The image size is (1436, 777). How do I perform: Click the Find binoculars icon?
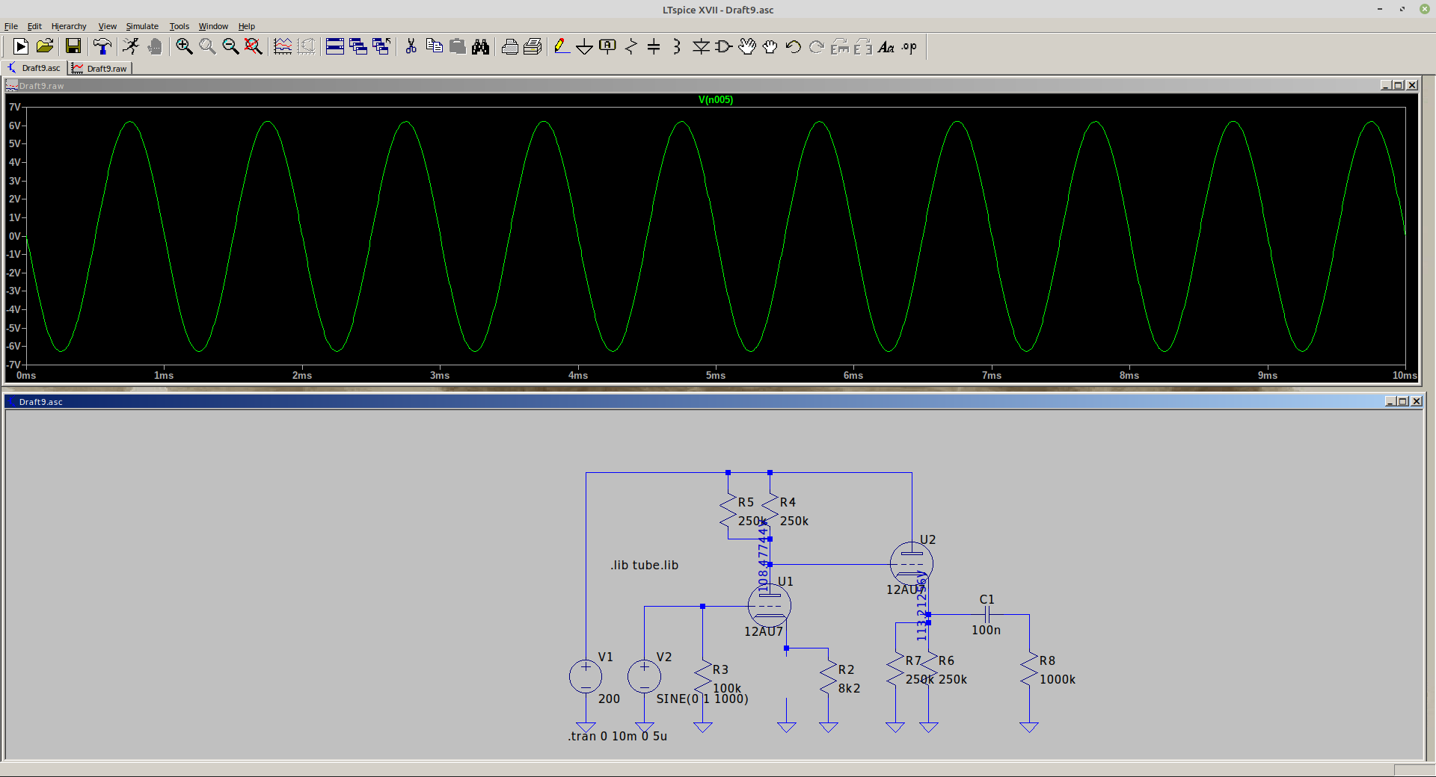pyautogui.click(x=480, y=46)
